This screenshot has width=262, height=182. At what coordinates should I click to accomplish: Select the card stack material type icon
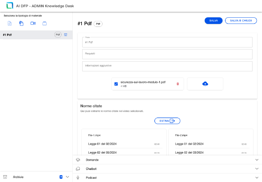pos(45,23)
